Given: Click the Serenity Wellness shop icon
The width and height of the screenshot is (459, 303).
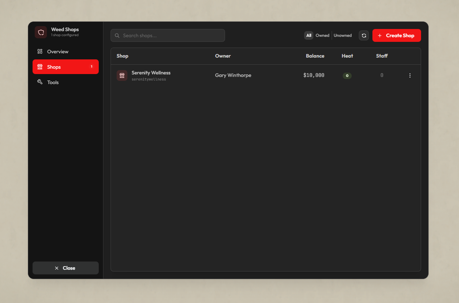Looking at the screenshot, I should (122, 75).
